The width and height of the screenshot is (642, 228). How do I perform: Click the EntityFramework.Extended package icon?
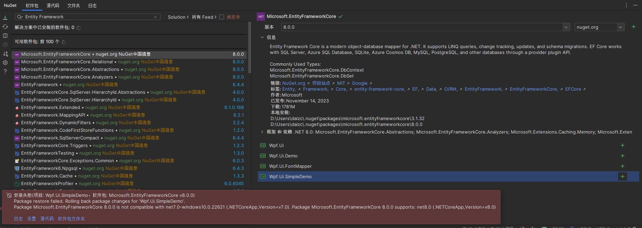tap(17, 108)
